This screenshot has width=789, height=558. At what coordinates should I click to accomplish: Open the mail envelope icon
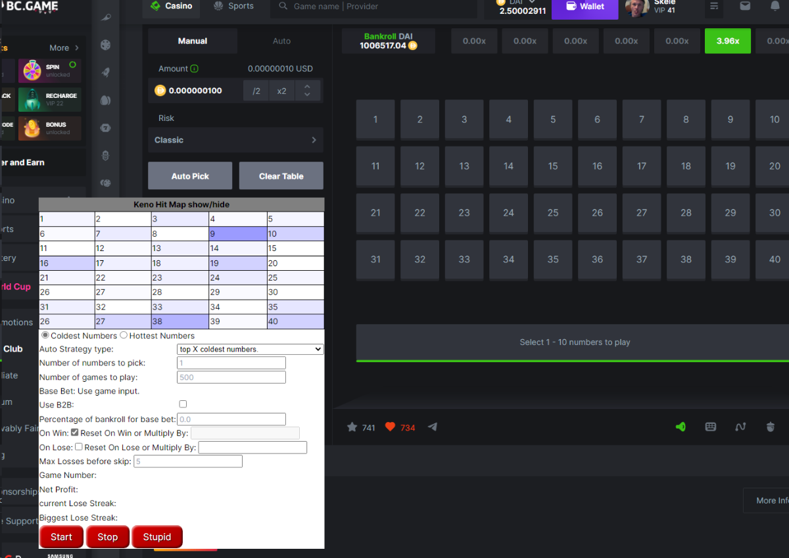coord(745,6)
